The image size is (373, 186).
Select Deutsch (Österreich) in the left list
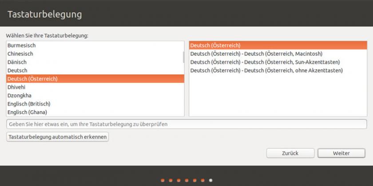pos(32,79)
